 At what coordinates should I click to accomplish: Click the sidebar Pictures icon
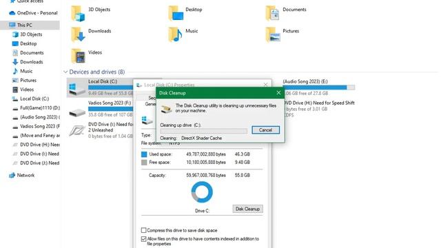click(15, 81)
